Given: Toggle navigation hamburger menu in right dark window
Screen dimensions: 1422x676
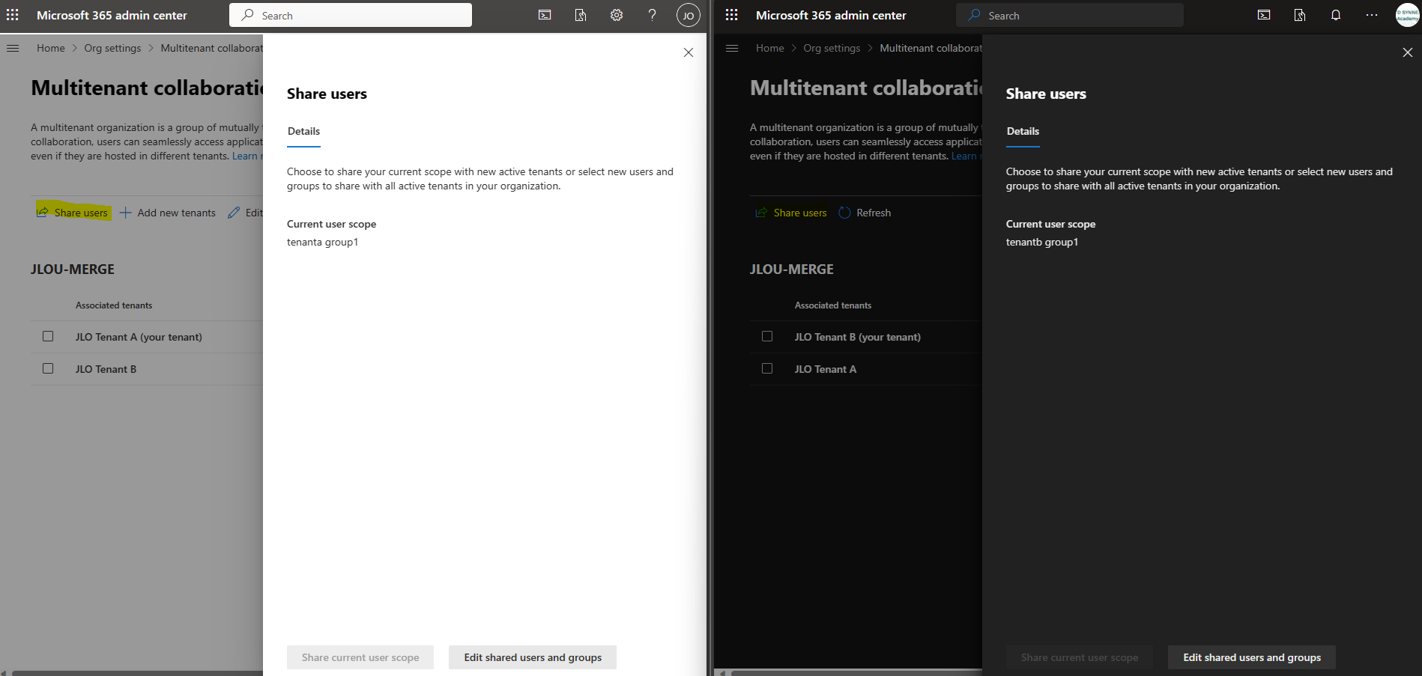Looking at the screenshot, I should pos(732,48).
